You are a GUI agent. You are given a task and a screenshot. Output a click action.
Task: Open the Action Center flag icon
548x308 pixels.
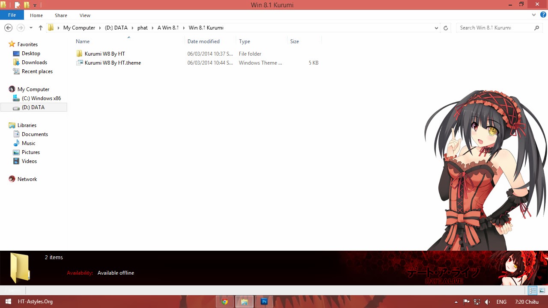click(467, 302)
